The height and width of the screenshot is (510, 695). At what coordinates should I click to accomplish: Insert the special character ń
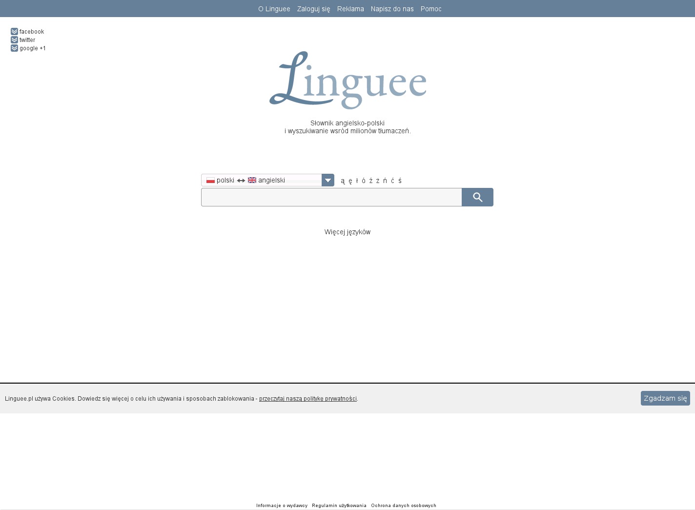(385, 181)
